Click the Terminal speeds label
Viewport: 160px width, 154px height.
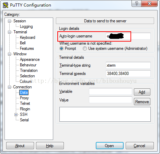[72, 74]
